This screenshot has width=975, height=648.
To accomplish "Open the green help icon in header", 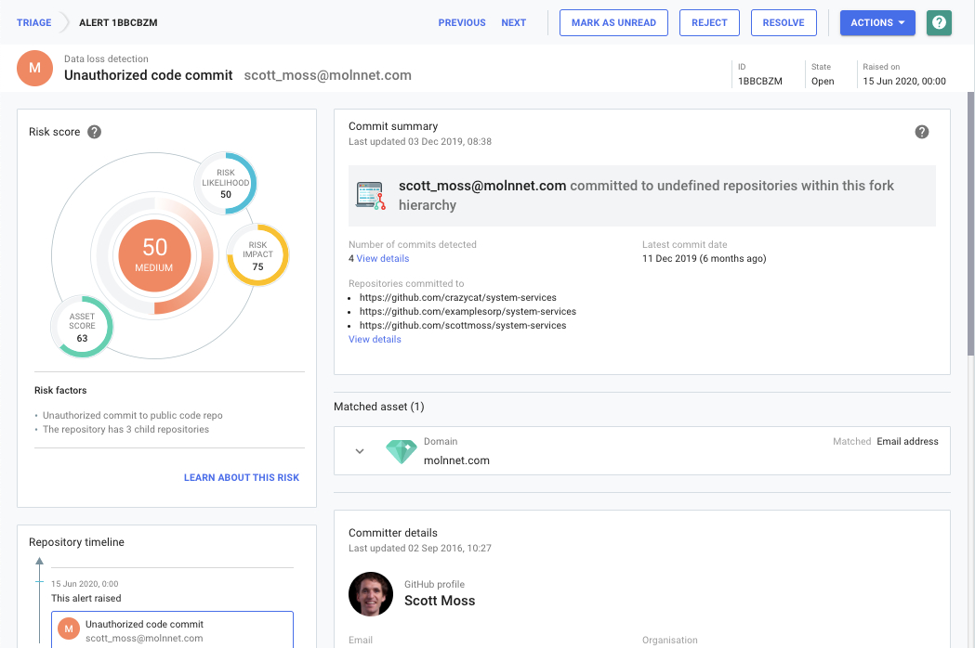I will coord(939,23).
